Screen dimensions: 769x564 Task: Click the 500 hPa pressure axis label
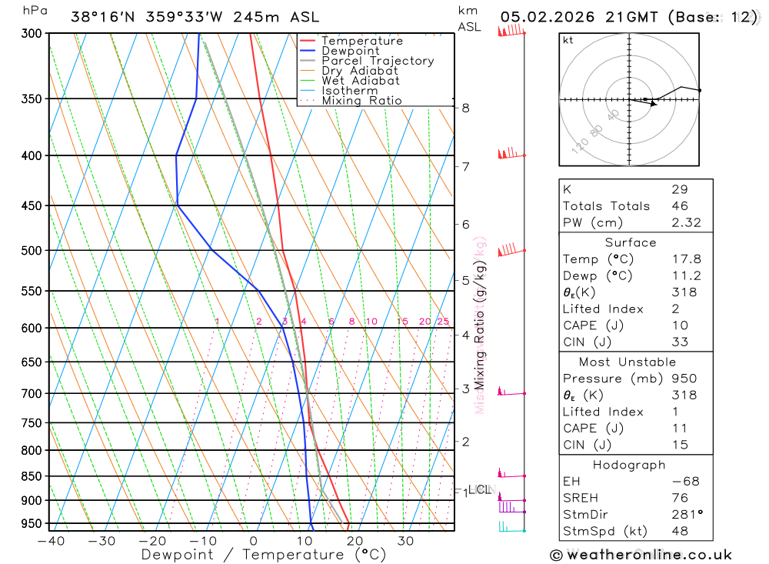[x=32, y=251]
